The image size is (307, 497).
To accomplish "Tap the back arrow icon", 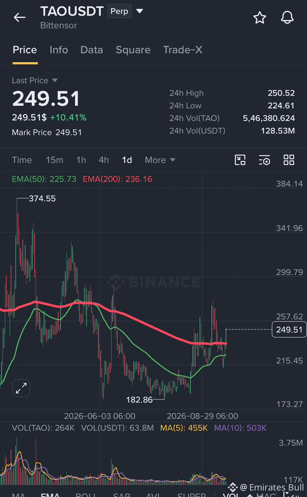I will (20, 17).
